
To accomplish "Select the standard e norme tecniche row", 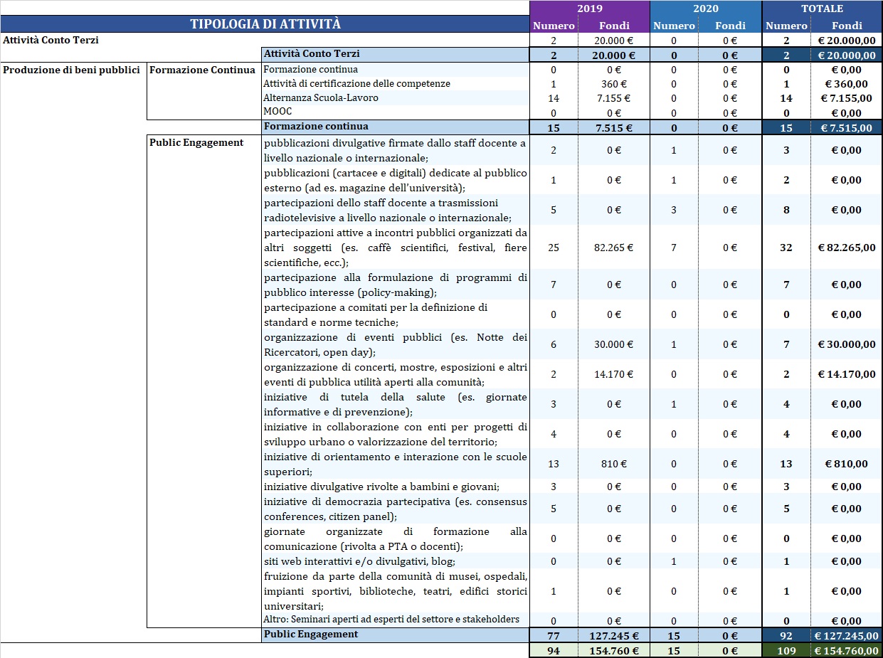I will point(395,314).
